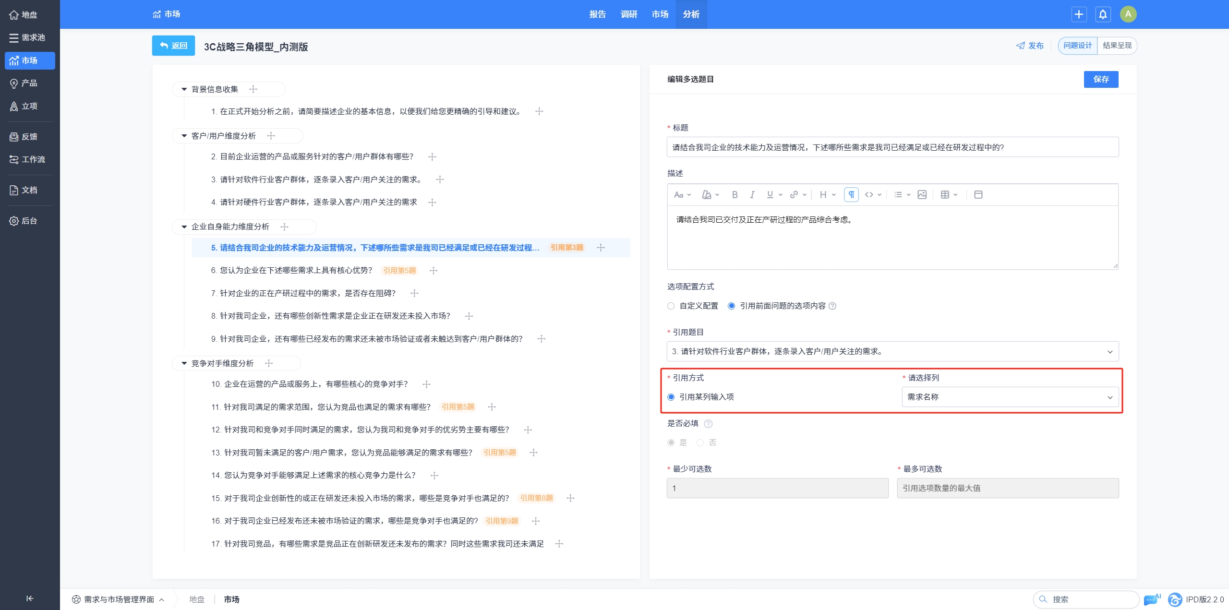
Task: Click the 保存 save button
Action: click(x=1101, y=79)
